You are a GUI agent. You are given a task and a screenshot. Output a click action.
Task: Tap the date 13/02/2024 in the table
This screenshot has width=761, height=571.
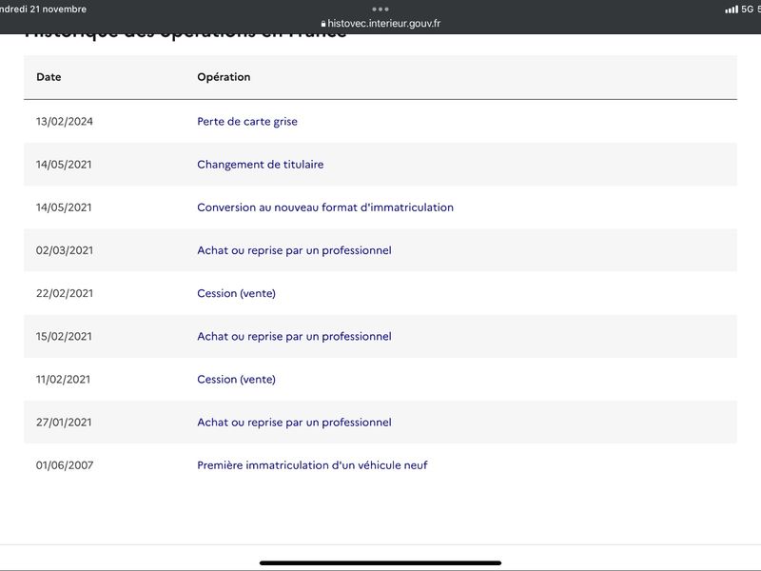[x=65, y=122]
